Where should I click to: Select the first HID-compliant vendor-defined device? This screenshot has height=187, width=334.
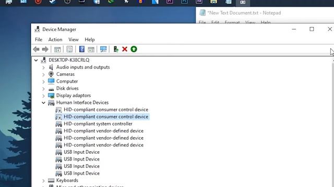[103, 131]
